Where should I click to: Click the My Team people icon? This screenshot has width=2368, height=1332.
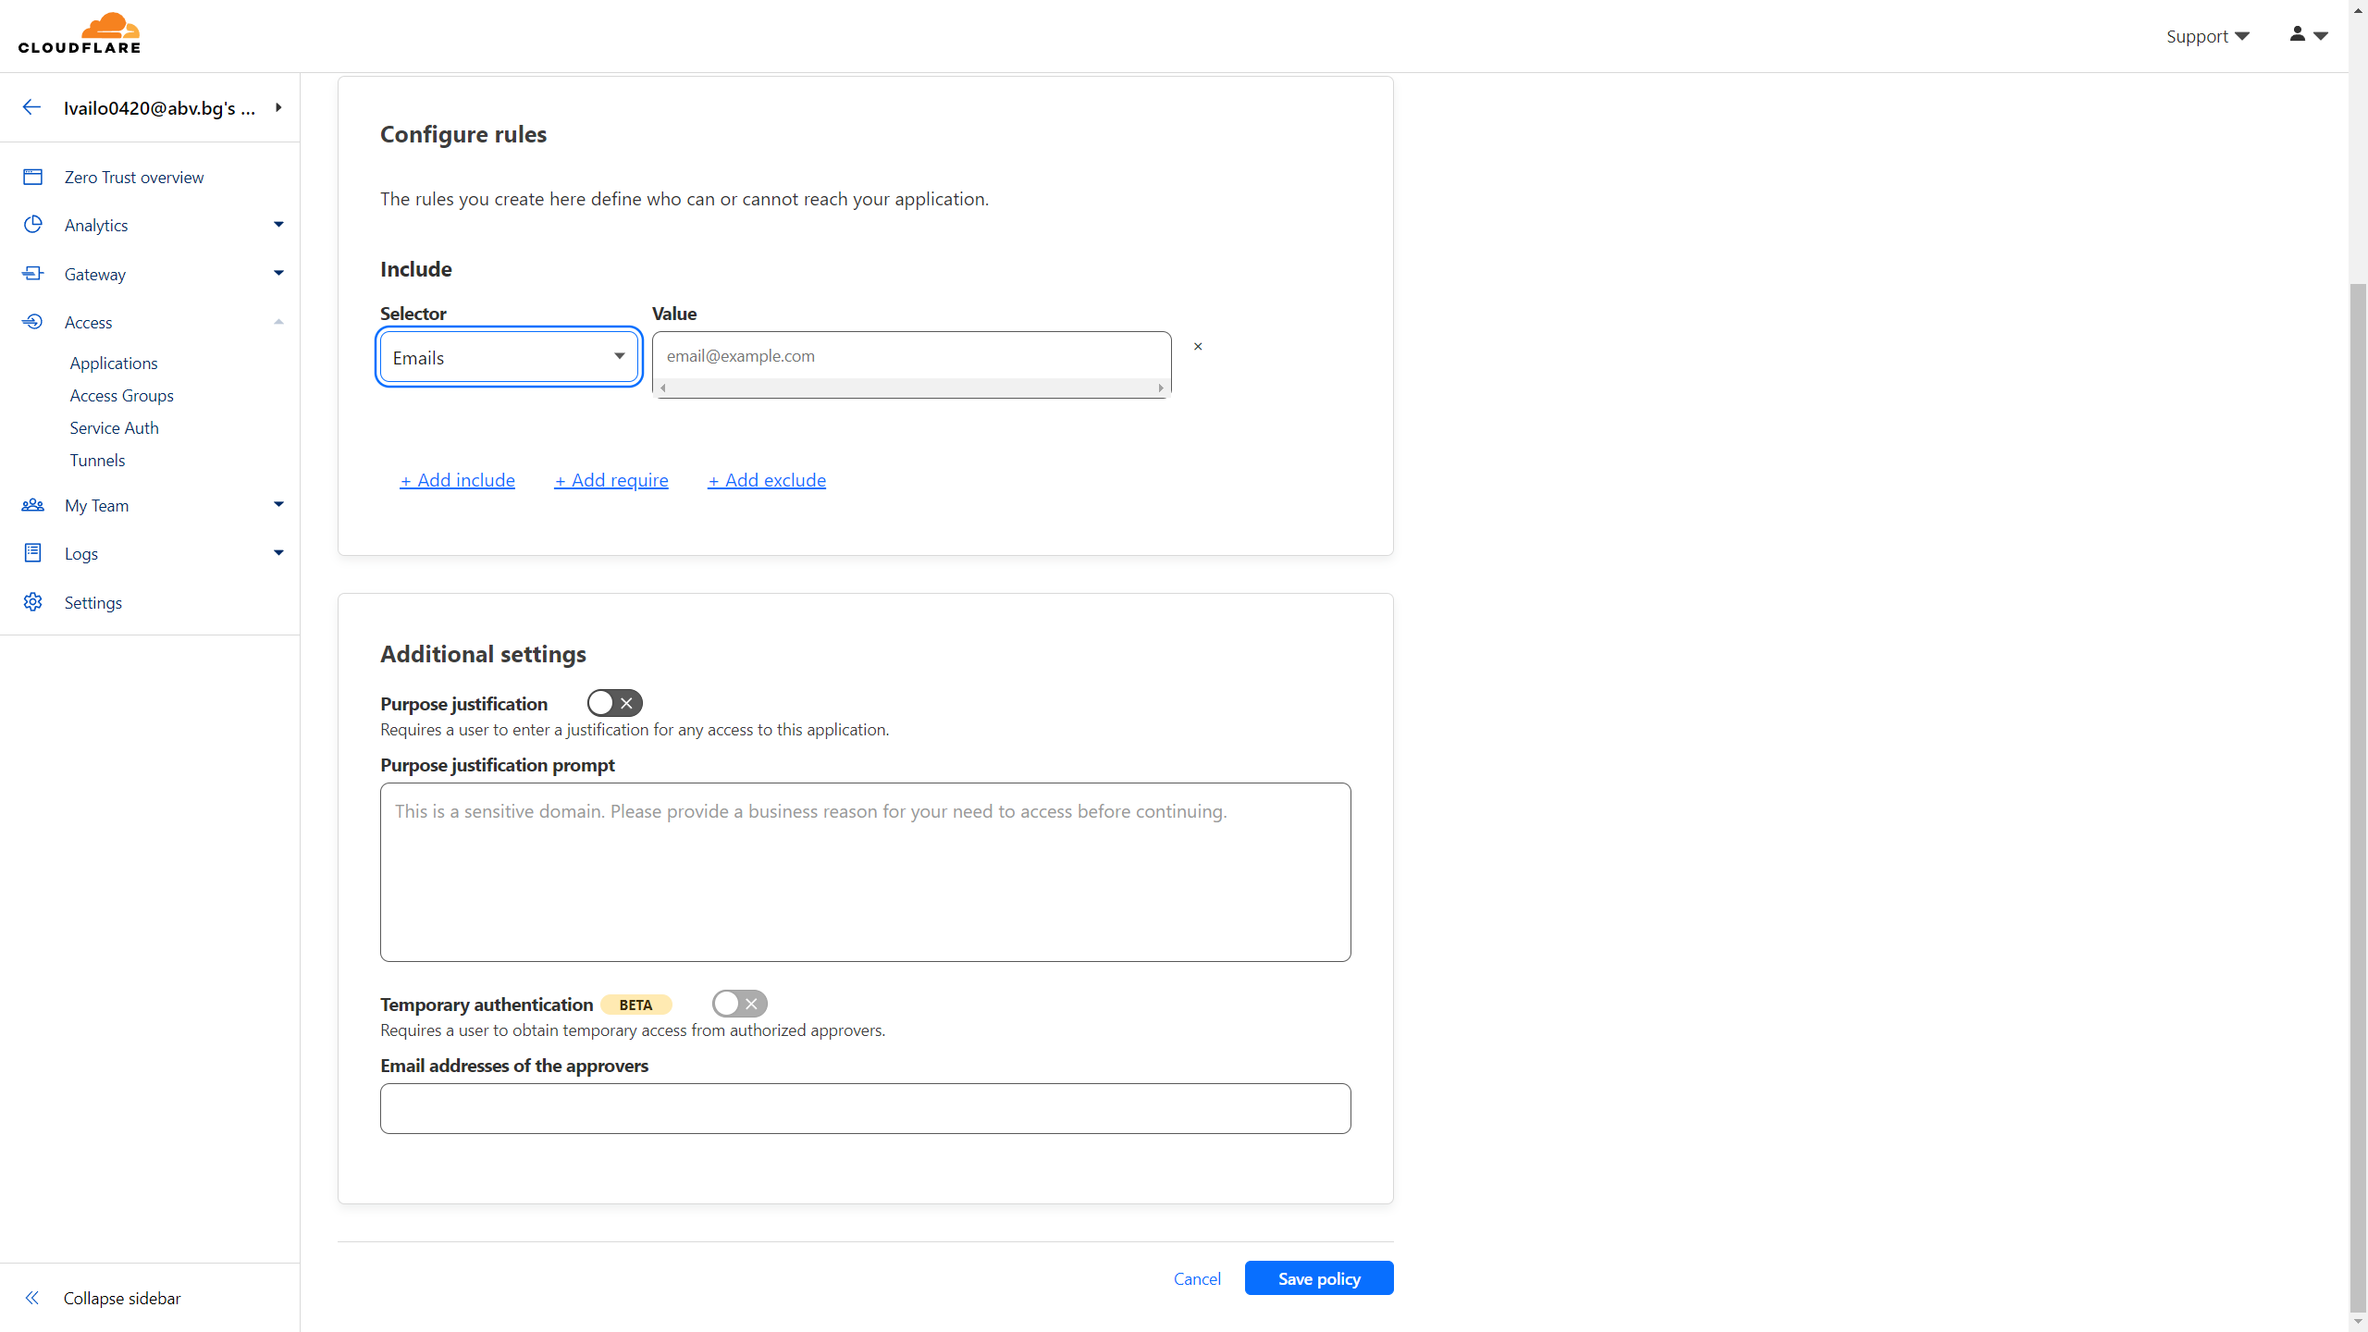point(32,505)
